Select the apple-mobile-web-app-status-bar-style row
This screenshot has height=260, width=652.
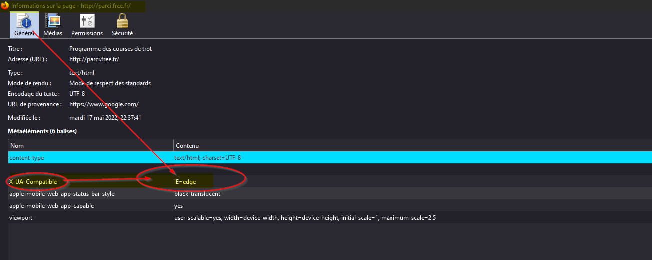[x=330, y=194]
